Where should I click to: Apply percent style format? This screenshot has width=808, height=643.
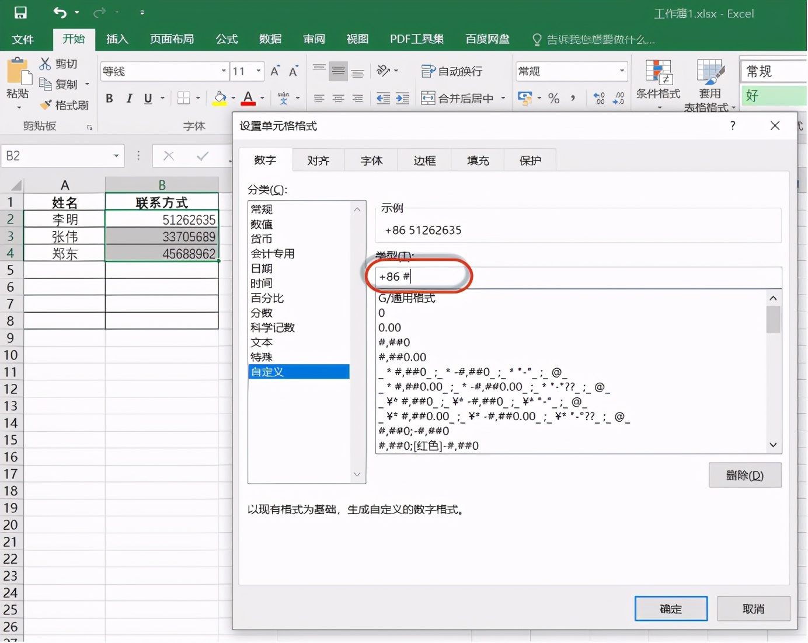pos(553,99)
